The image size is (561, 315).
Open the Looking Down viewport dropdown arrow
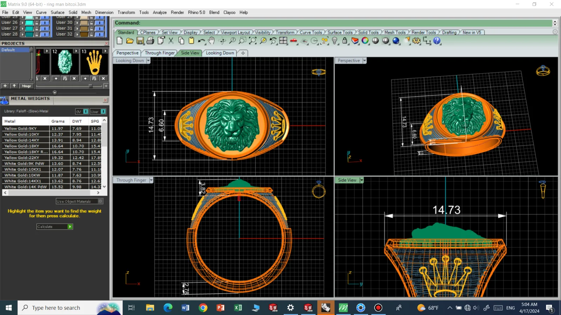(148, 61)
